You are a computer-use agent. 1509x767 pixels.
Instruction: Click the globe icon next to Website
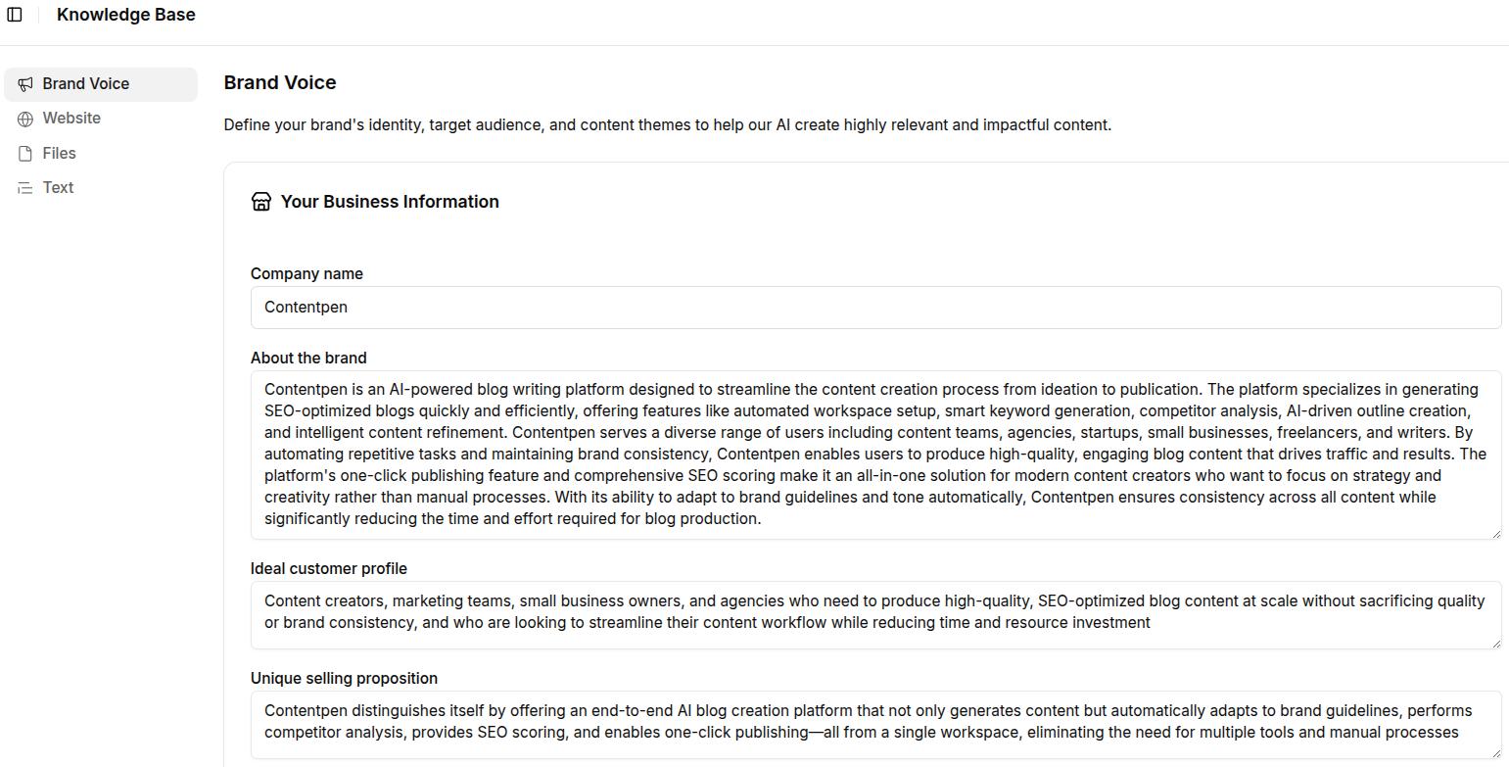(24, 119)
